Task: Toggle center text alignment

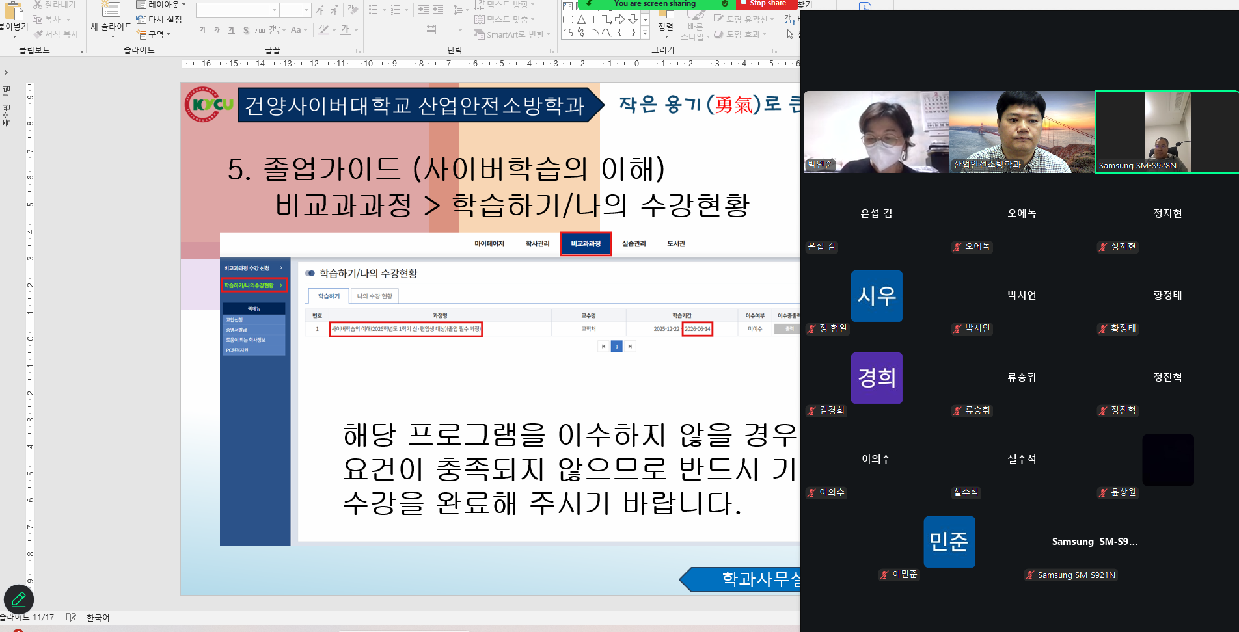Action: coord(388,30)
